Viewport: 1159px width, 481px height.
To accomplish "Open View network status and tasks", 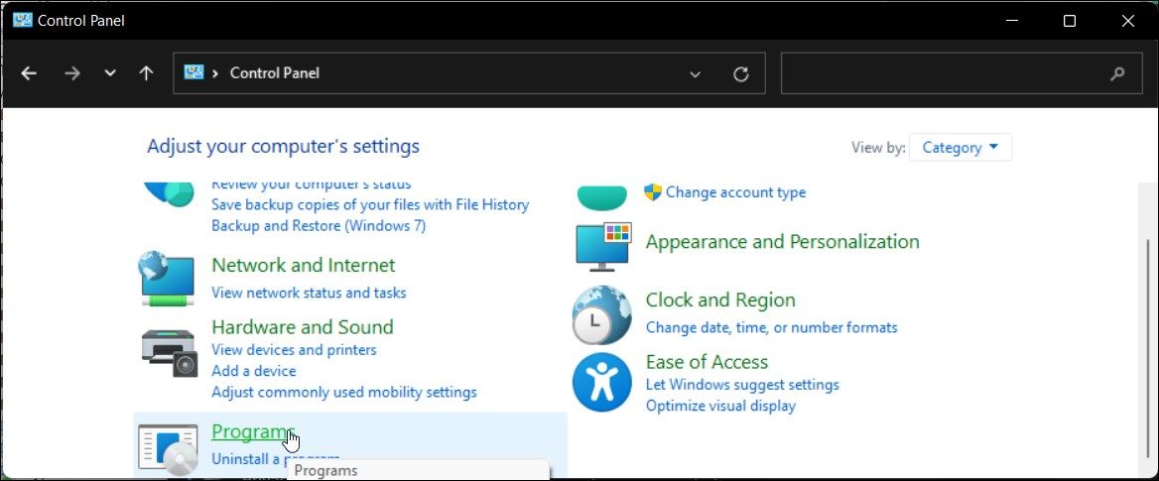I will 309,293.
